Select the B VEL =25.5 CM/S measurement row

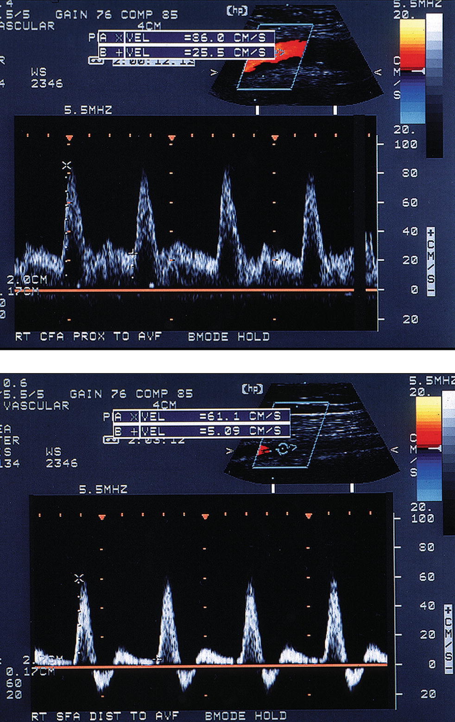pos(187,52)
